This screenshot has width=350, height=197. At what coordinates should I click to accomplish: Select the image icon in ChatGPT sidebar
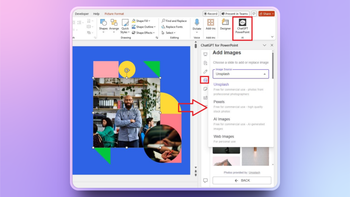click(205, 80)
